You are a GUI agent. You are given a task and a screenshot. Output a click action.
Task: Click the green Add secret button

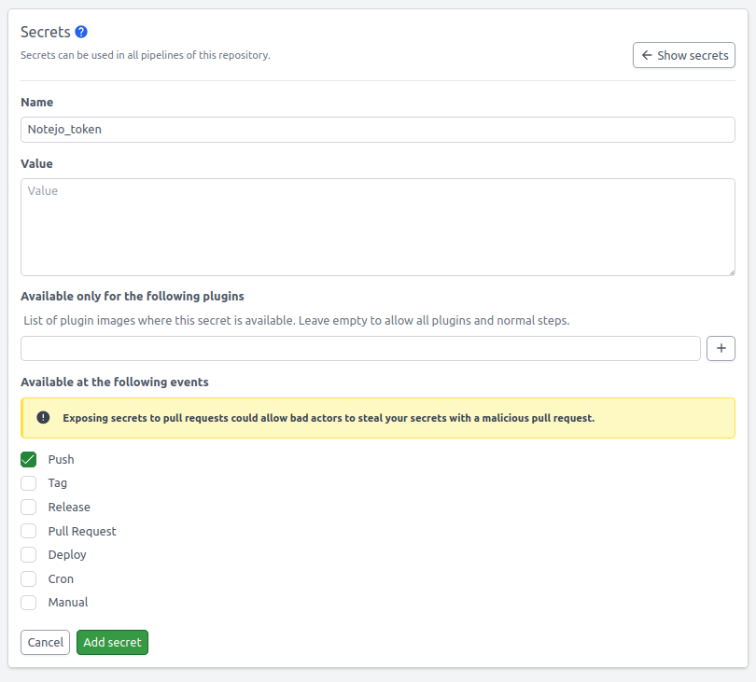(112, 642)
